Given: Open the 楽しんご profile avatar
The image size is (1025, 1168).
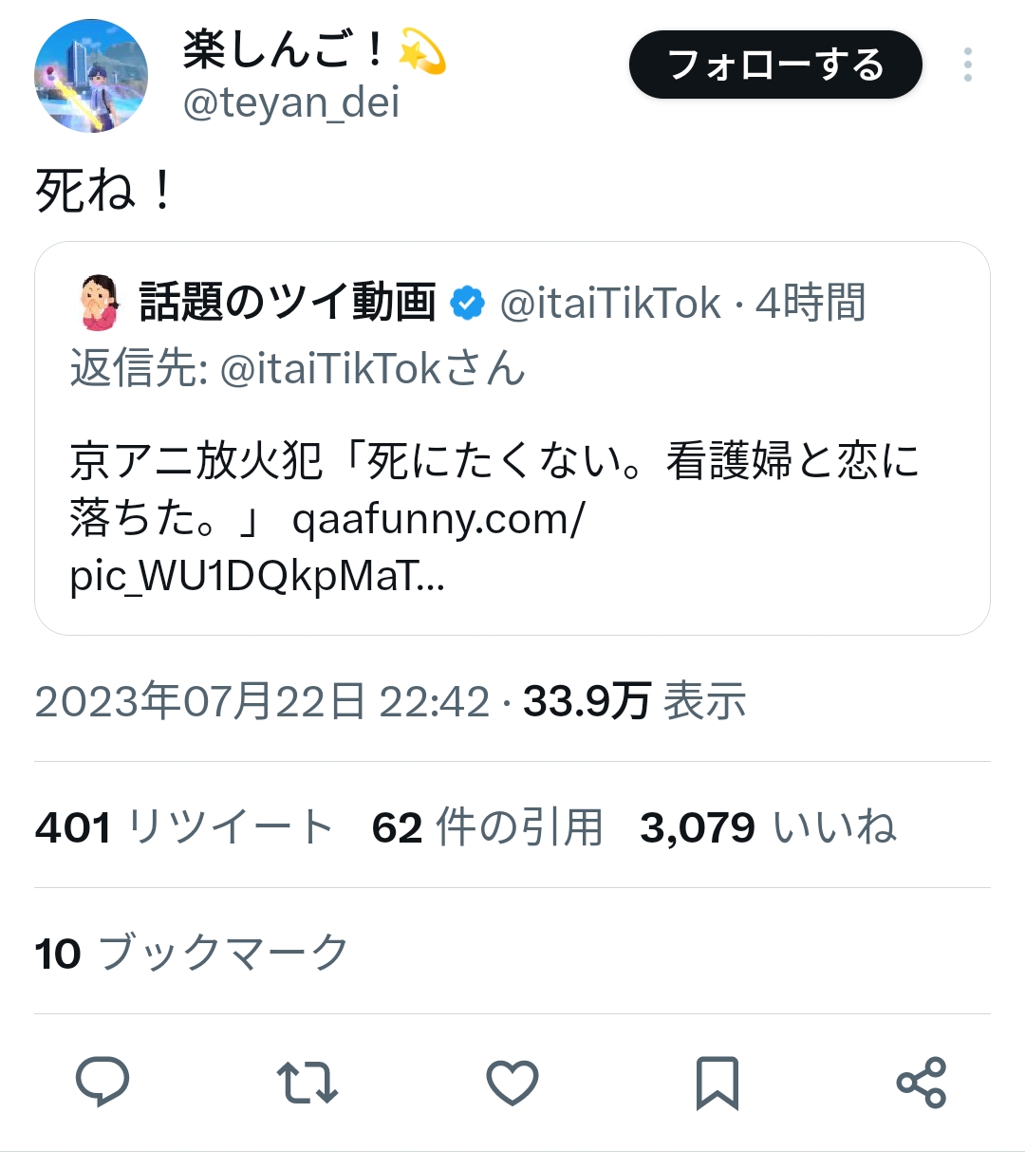Looking at the screenshot, I should pos(91,76).
